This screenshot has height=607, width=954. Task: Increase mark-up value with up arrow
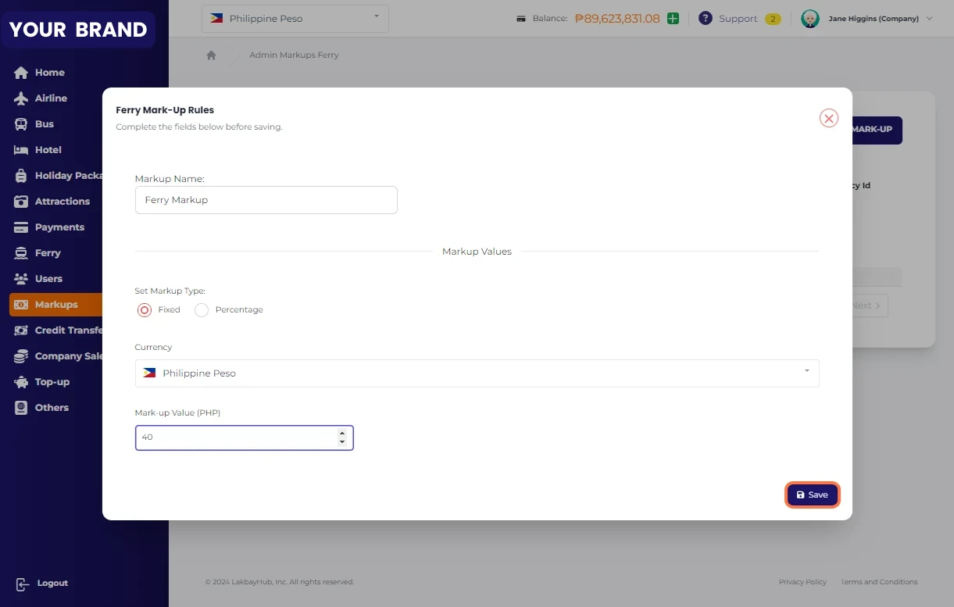(341, 433)
